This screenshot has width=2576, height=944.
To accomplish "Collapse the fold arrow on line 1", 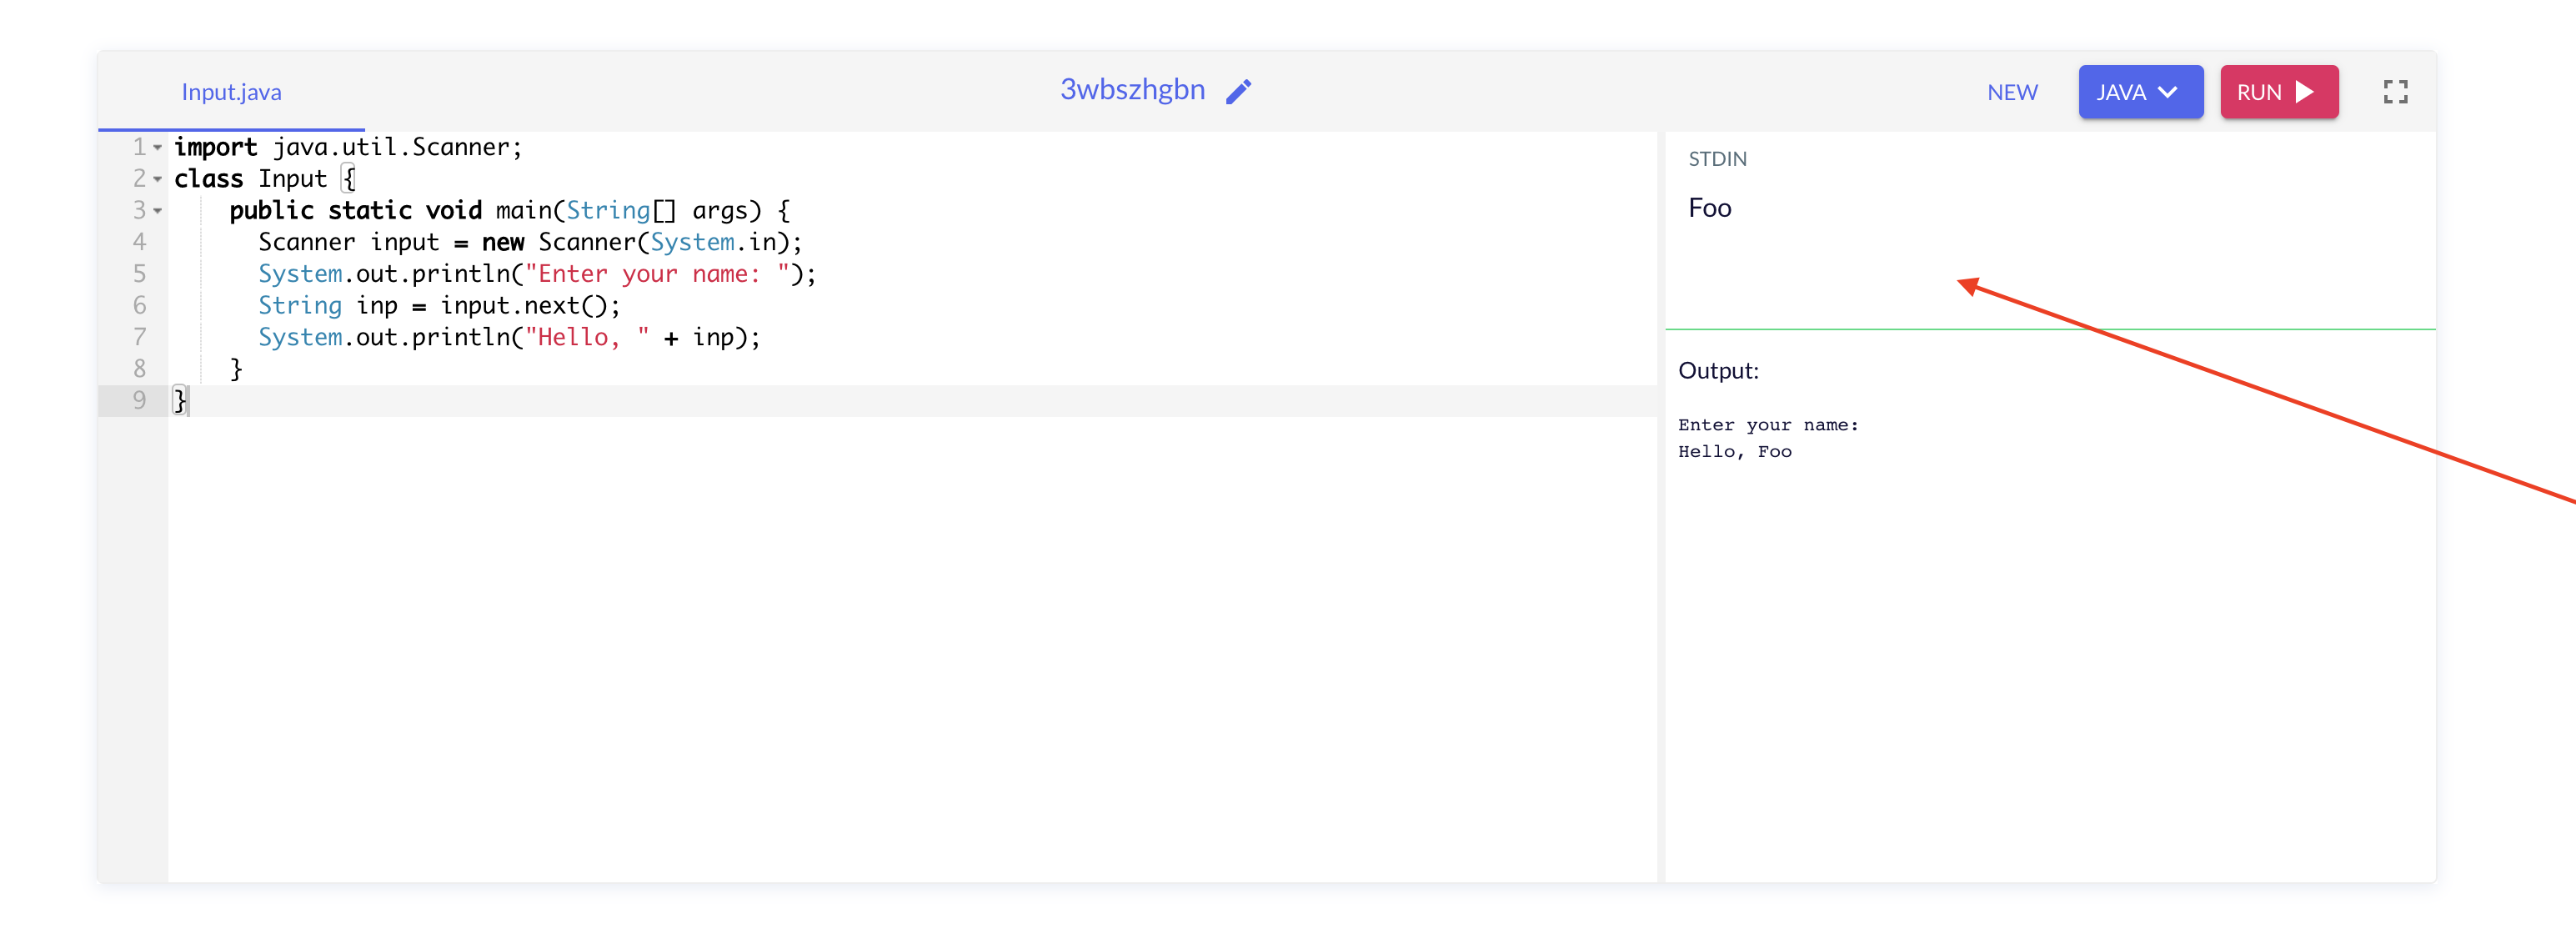I will 158,148.
